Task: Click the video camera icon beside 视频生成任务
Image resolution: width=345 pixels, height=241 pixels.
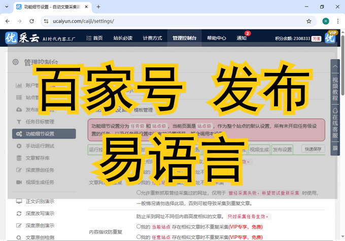Action: (x=19, y=182)
